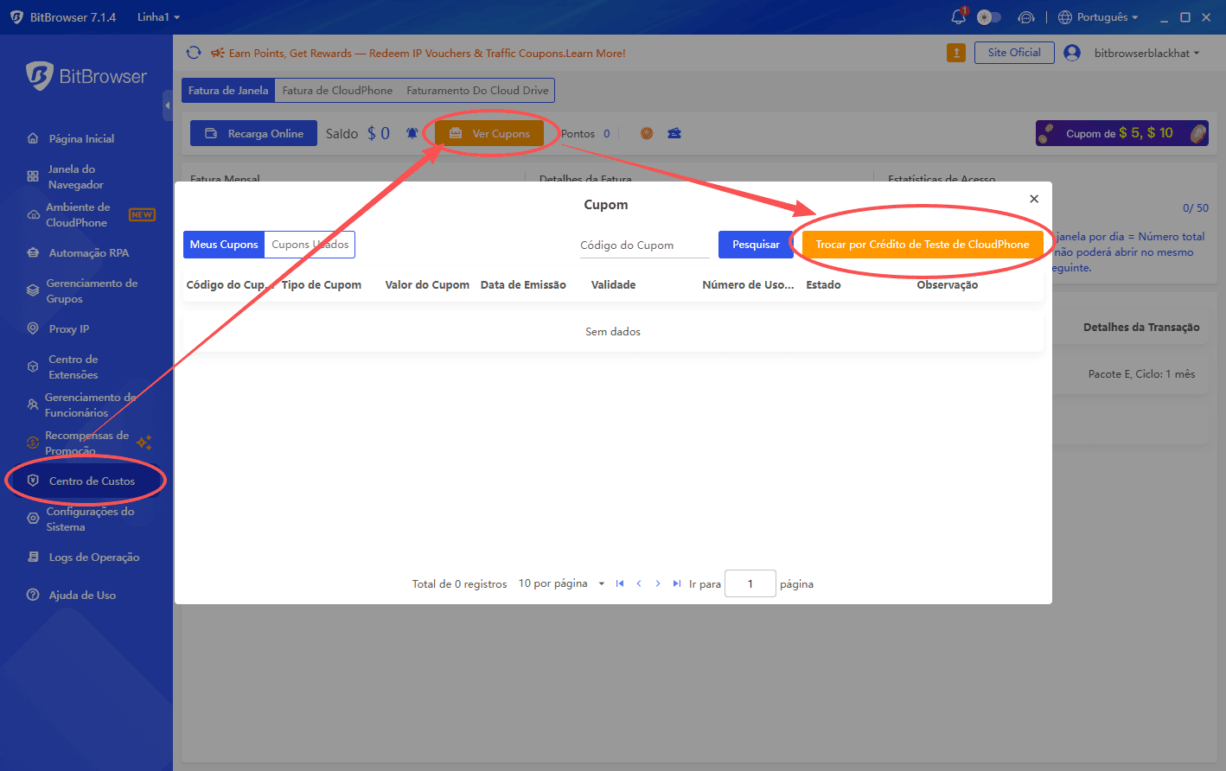The height and width of the screenshot is (771, 1226).
Task: Click the BitBrowser logo in the sidebar
Action: [x=86, y=76]
